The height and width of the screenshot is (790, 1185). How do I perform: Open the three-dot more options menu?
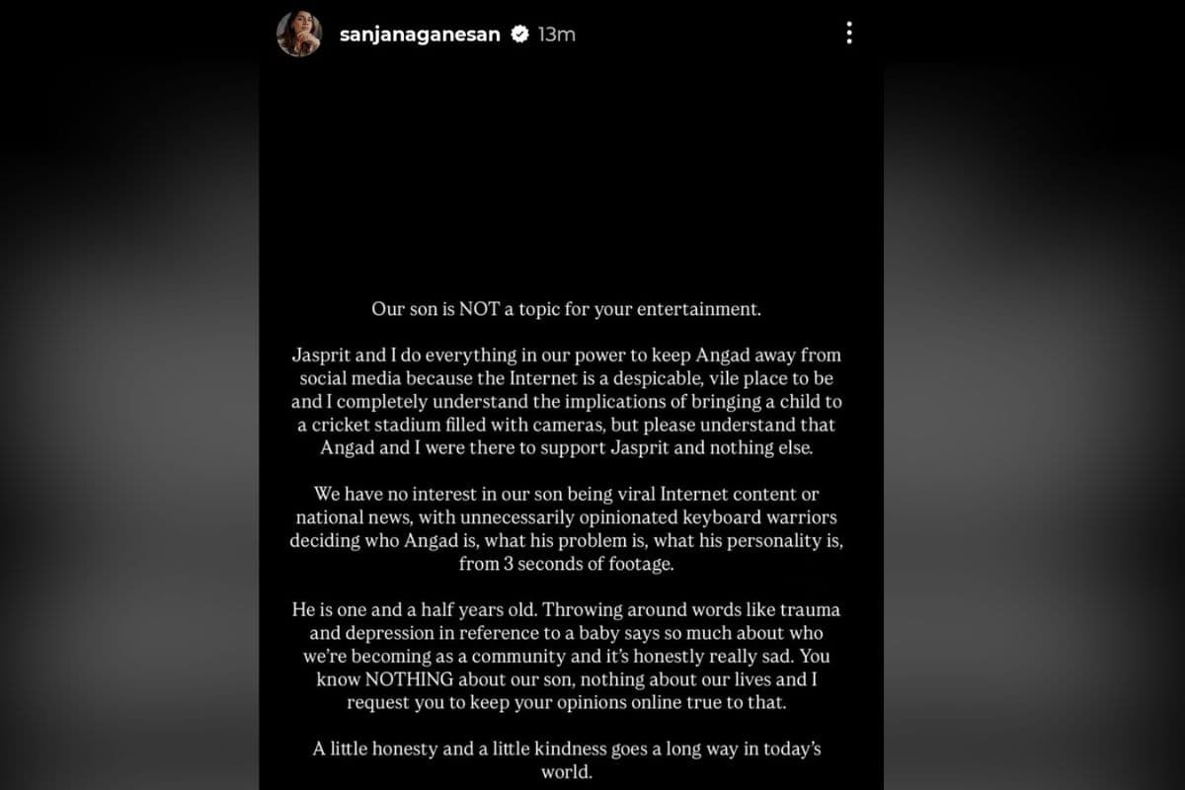(848, 34)
